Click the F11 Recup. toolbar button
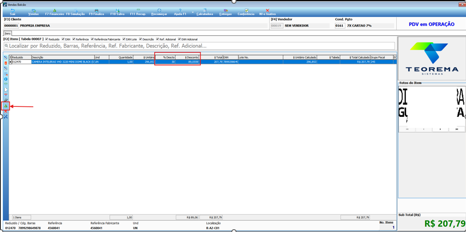This screenshot has width=466, height=232. [x=138, y=12]
